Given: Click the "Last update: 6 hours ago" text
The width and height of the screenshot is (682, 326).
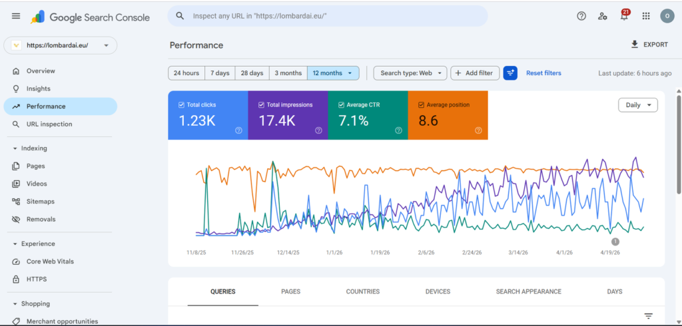Looking at the screenshot, I should tap(635, 73).
